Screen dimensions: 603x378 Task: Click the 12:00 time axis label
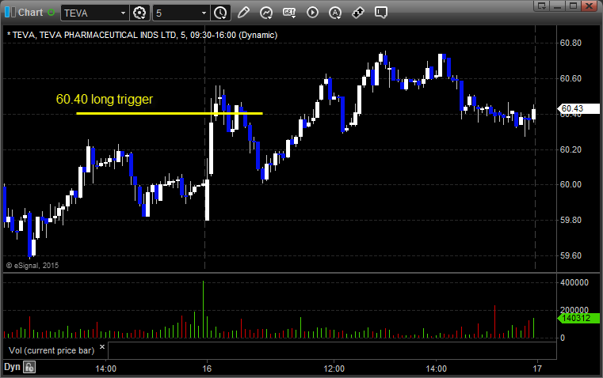334,369
